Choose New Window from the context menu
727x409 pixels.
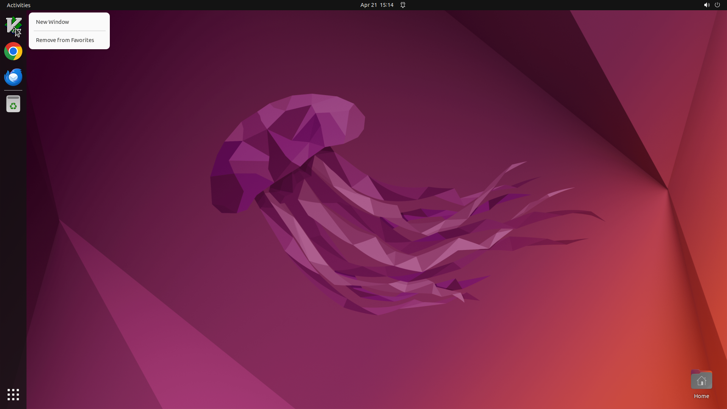point(52,22)
